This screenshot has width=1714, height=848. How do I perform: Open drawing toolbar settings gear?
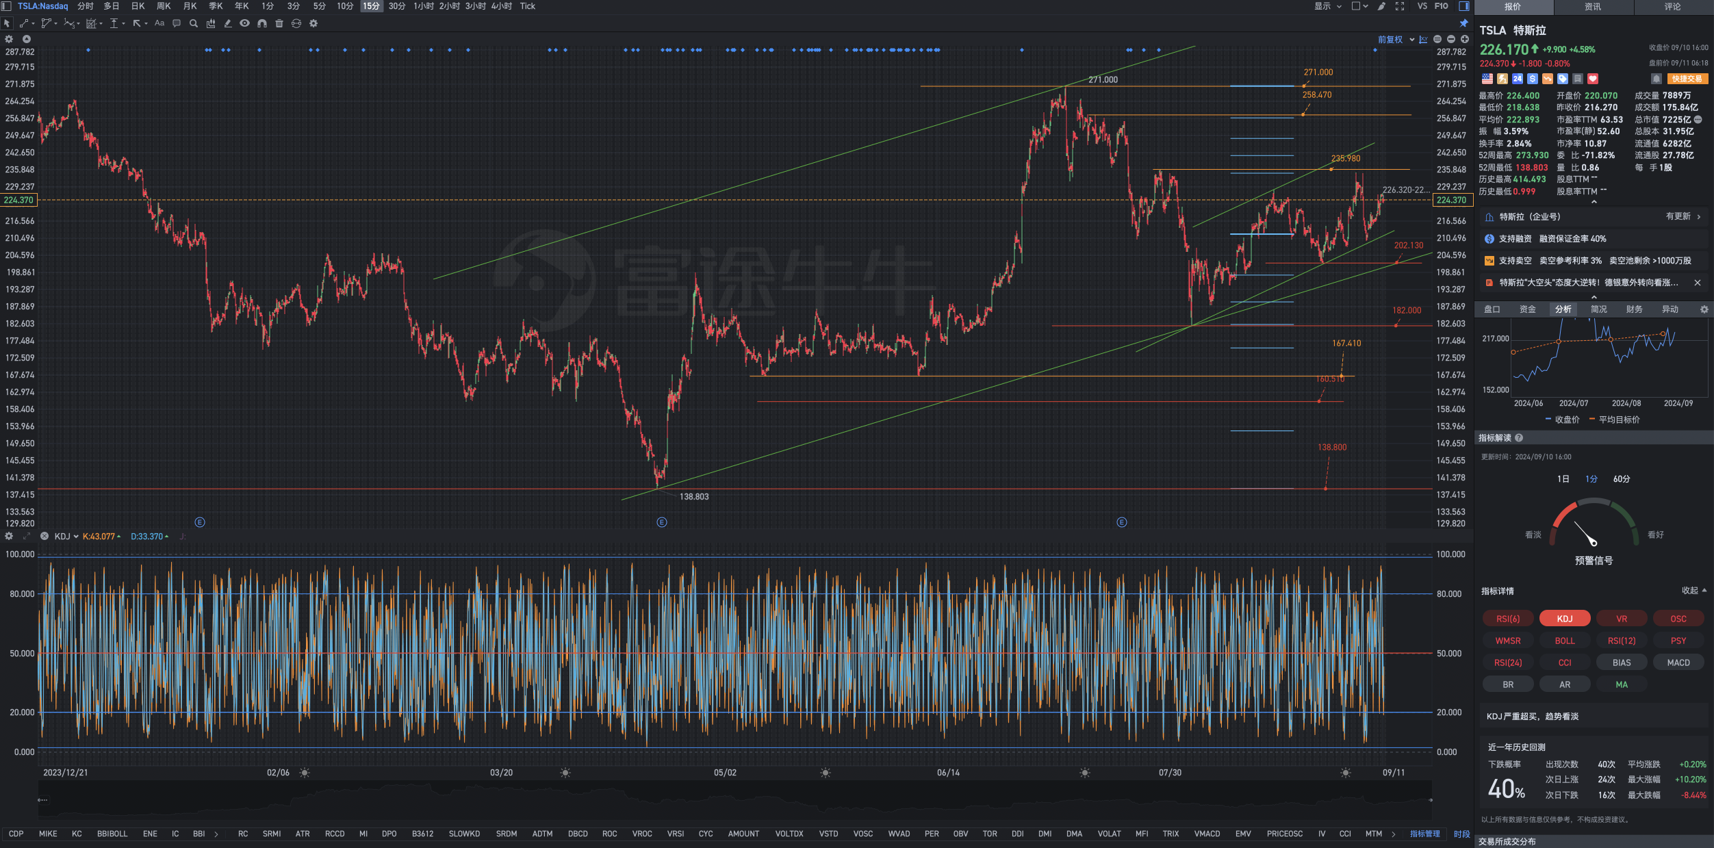(x=314, y=23)
